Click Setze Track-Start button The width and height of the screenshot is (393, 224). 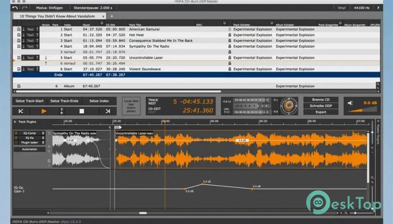pos(30,101)
